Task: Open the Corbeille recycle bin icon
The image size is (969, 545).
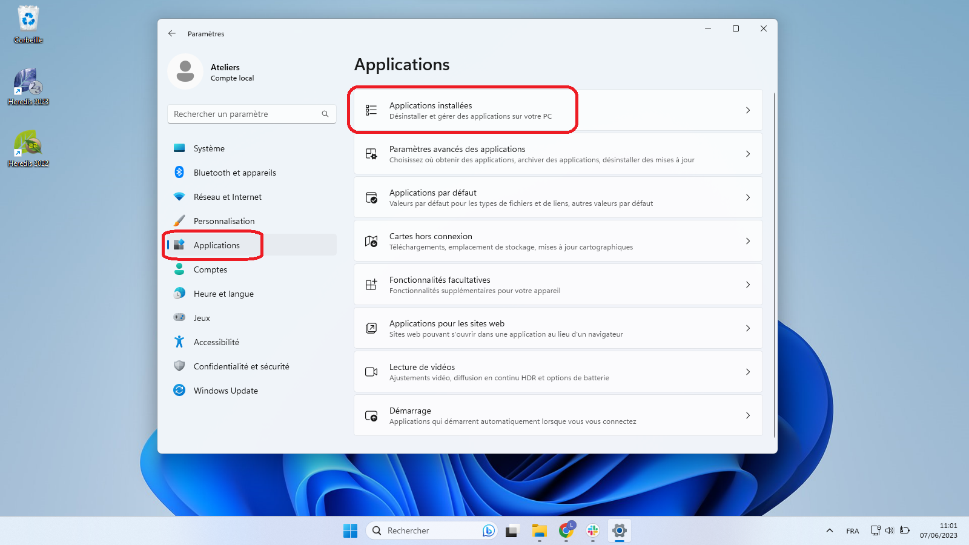Action: point(28,24)
